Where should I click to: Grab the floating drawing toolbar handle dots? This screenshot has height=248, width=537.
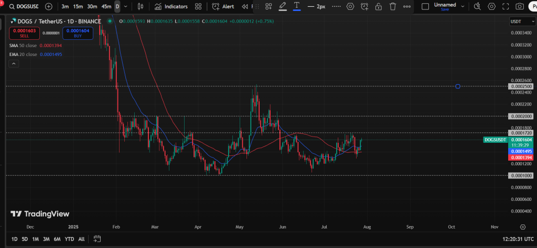coord(257,6)
